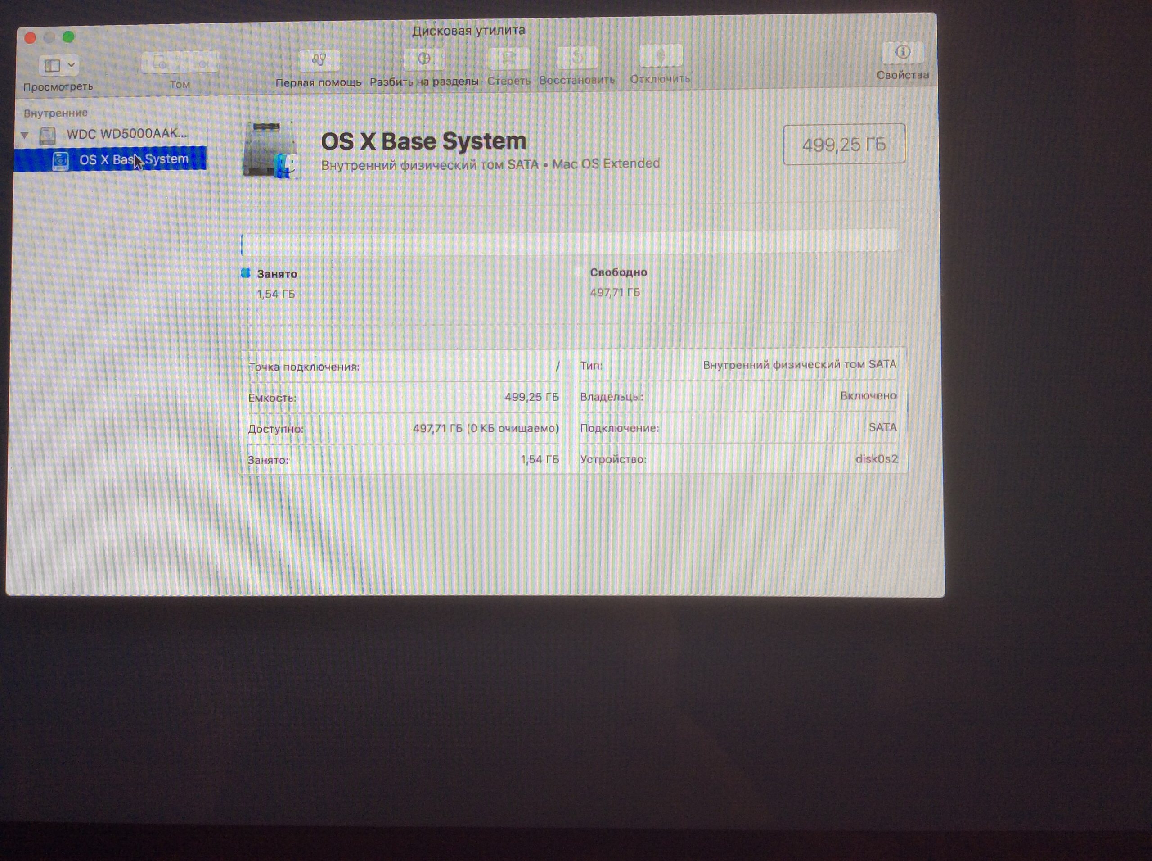Select the Стереть (Erase) tool
The image size is (1152, 861).
pos(509,59)
